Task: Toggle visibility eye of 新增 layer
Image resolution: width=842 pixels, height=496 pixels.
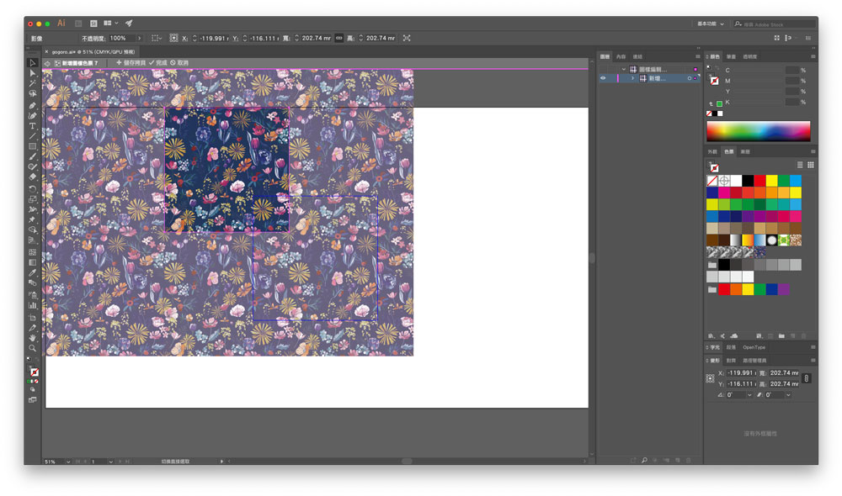Action: point(603,78)
